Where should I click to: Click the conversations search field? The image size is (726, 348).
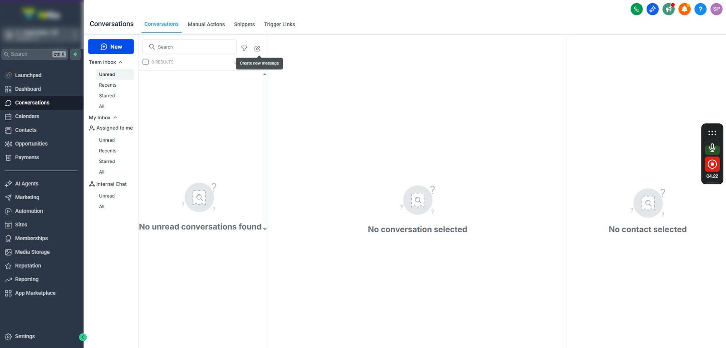(189, 47)
